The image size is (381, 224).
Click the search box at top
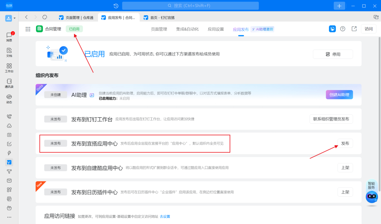pos(190,6)
